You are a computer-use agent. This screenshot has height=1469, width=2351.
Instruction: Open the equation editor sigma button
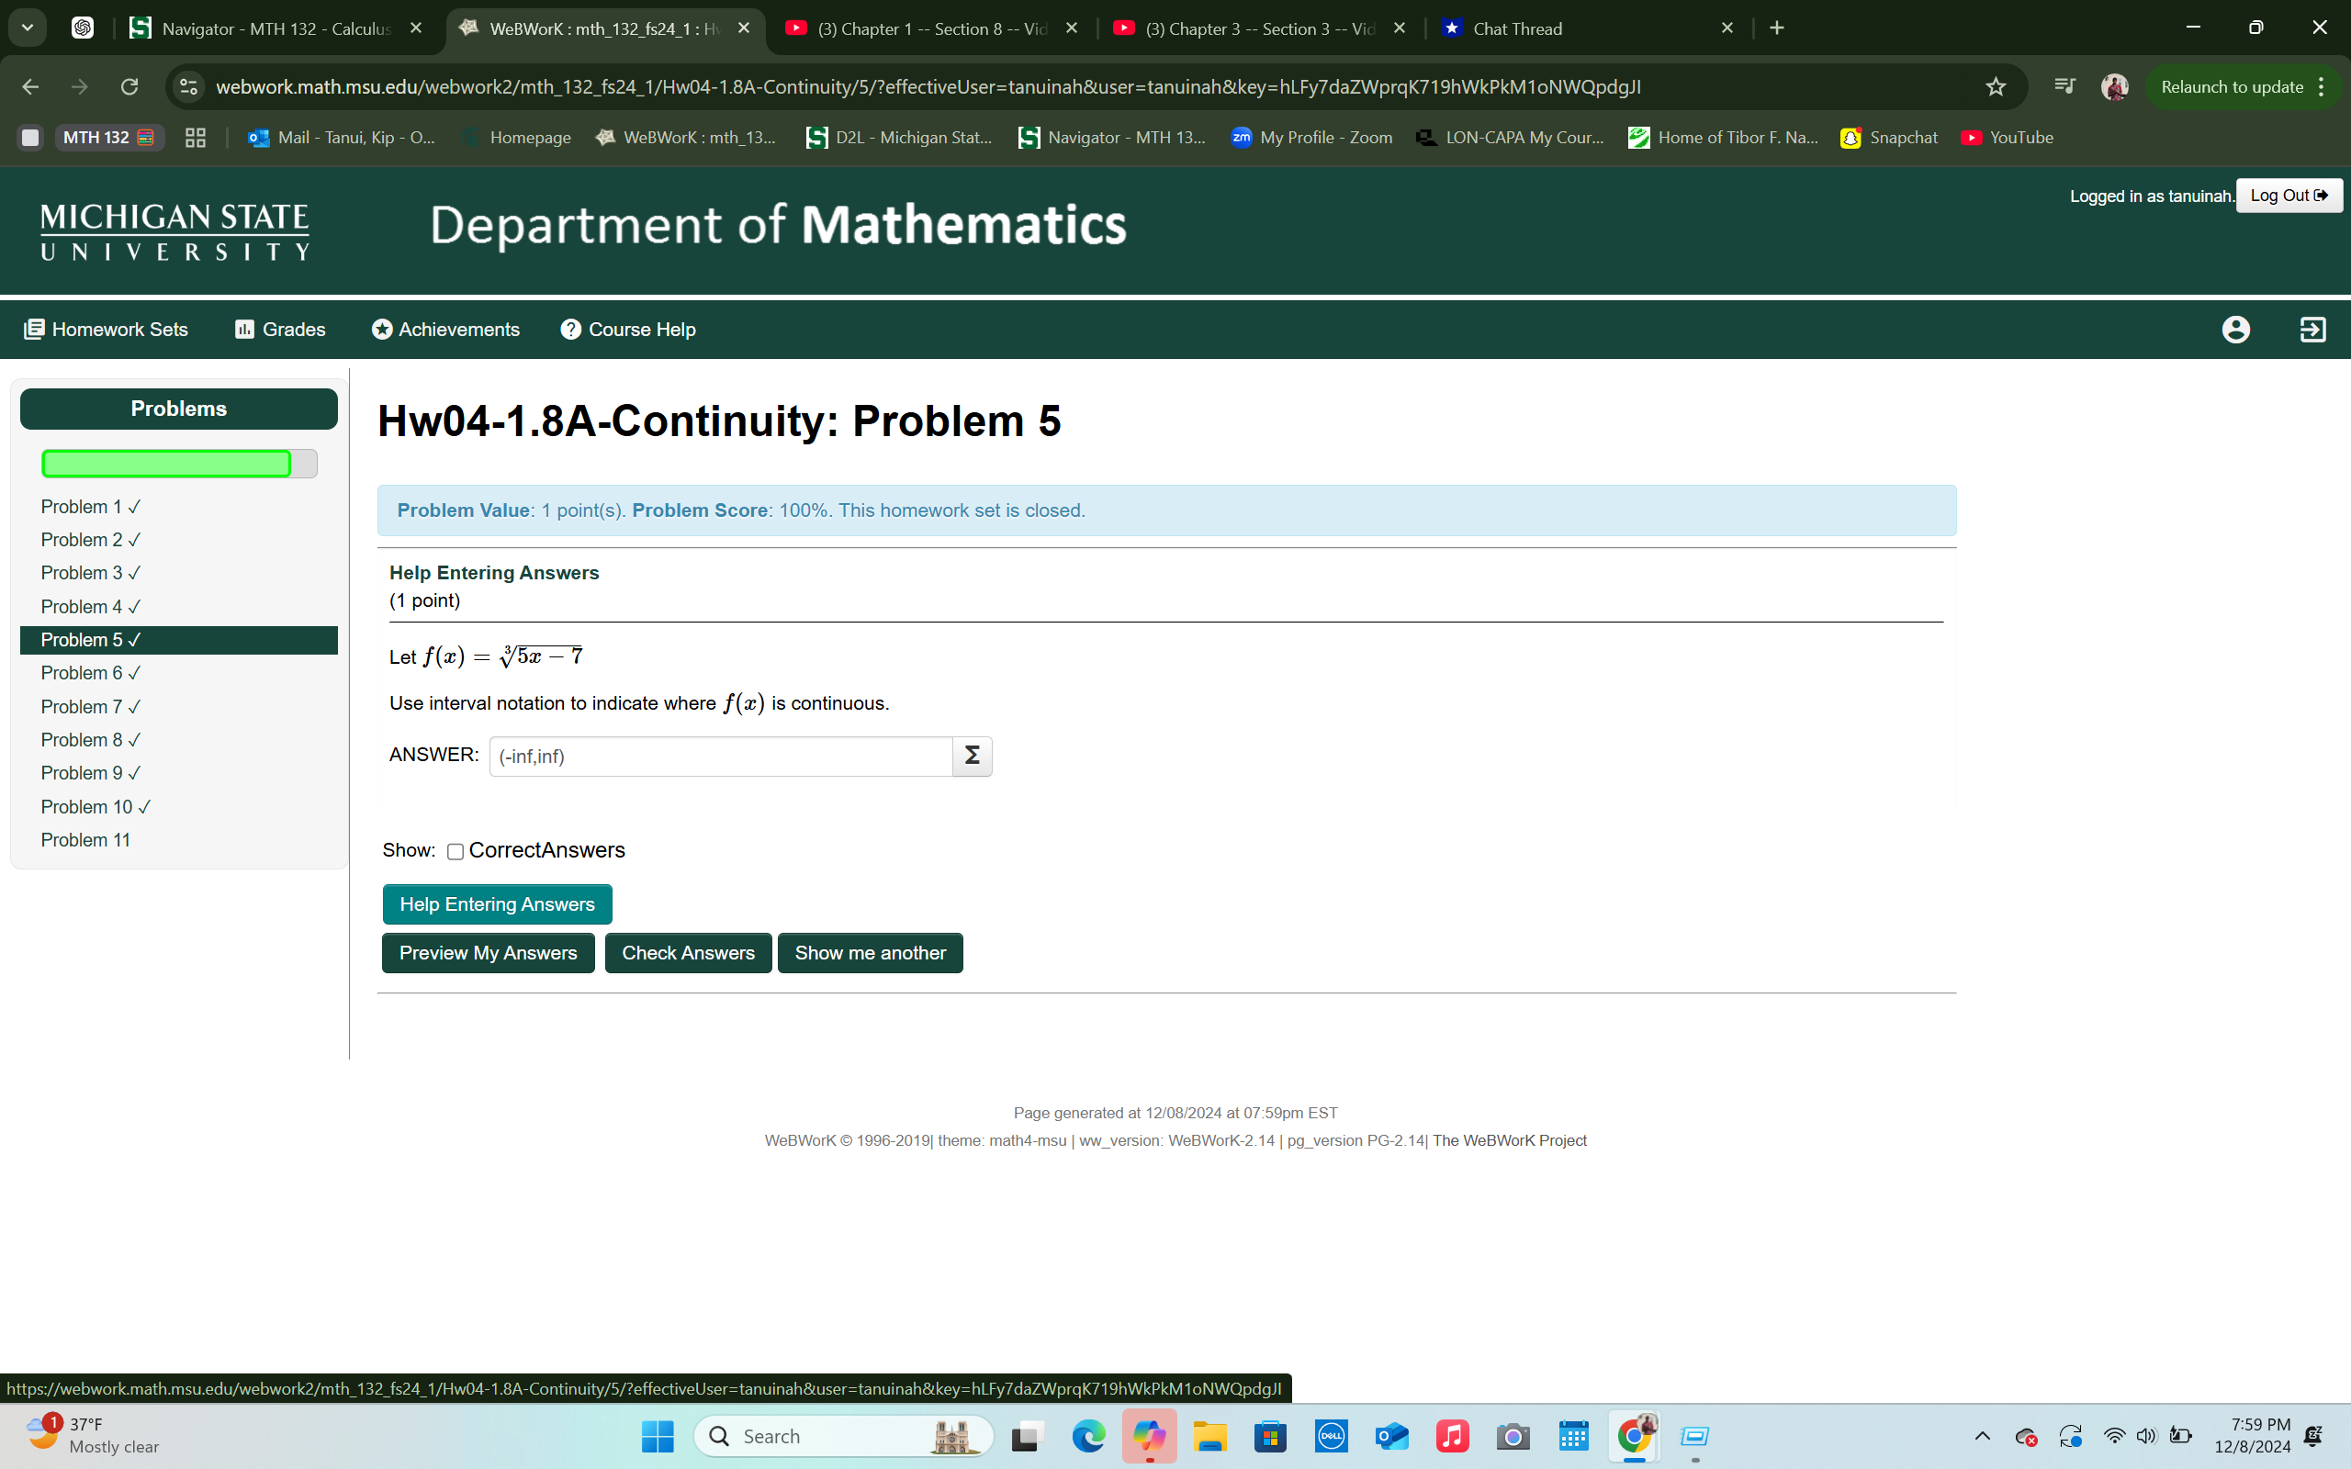972,756
